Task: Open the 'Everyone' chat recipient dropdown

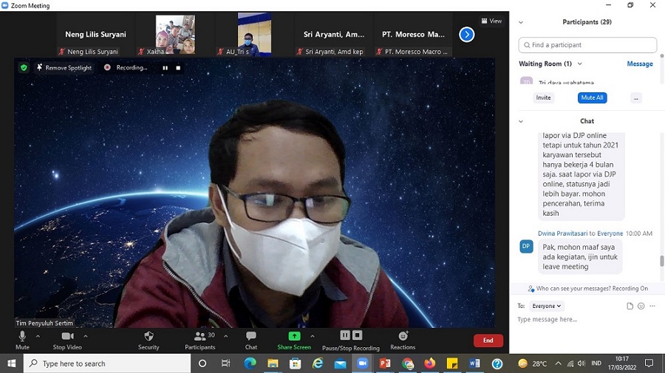Action: pyautogui.click(x=548, y=306)
